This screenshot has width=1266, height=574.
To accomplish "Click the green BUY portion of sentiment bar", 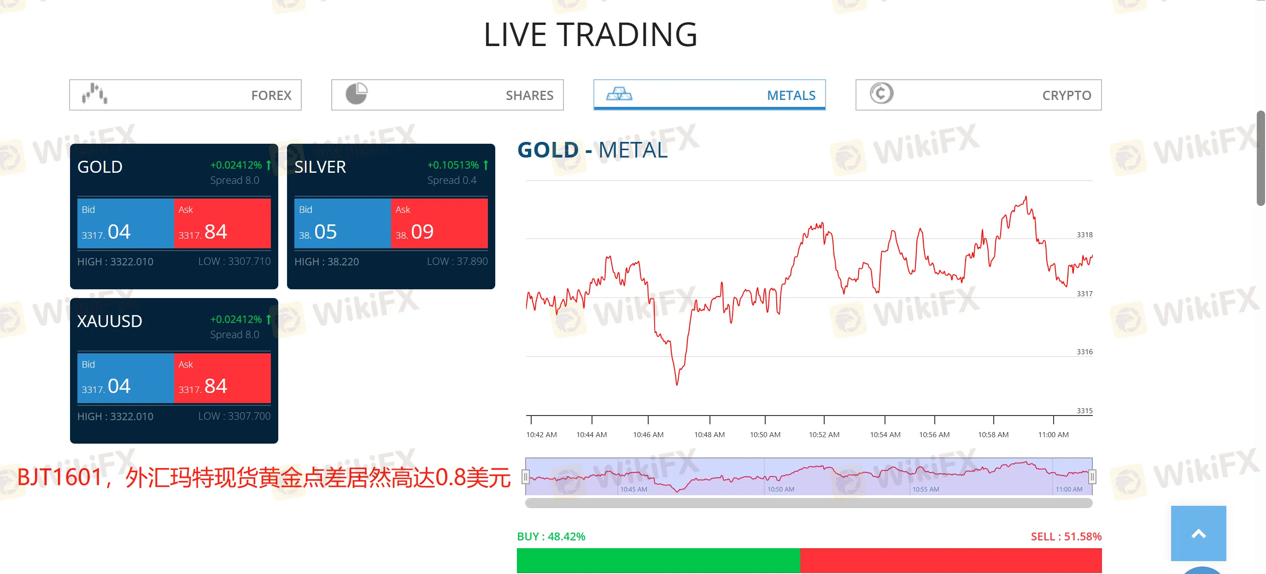I will coord(658,560).
